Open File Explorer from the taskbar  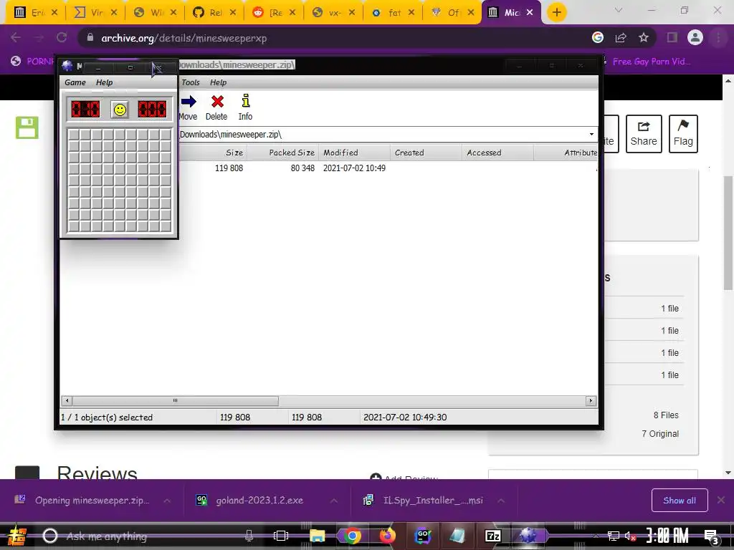(x=317, y=536)
